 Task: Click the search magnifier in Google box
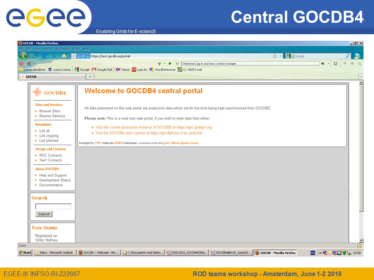pos(348,56)
